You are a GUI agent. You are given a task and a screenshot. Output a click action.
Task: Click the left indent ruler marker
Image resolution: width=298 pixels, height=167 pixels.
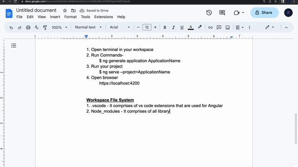click(x=86, y=37)
